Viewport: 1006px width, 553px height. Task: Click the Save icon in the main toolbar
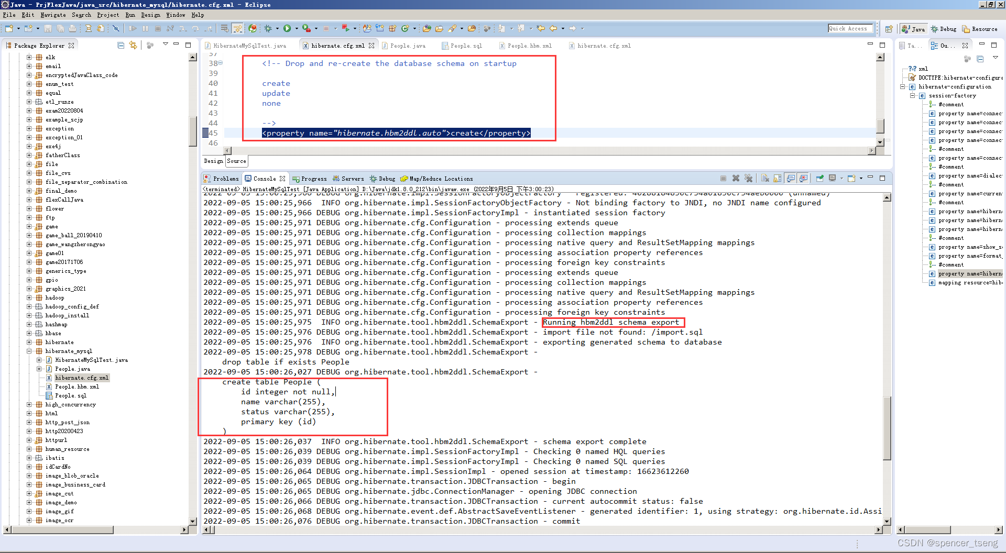pyautogui.click(x=48, y=29)
